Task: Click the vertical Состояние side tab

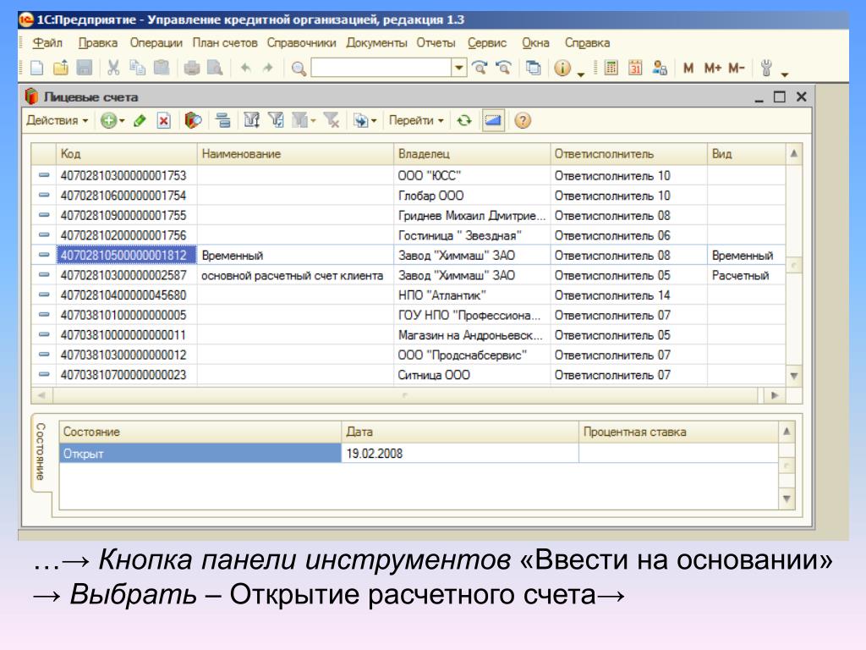Action: [x=41, y=452]
